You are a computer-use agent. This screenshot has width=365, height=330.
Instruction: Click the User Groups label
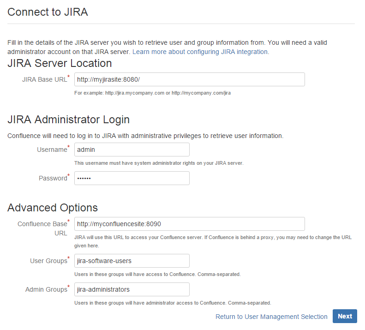pos(48,261)
